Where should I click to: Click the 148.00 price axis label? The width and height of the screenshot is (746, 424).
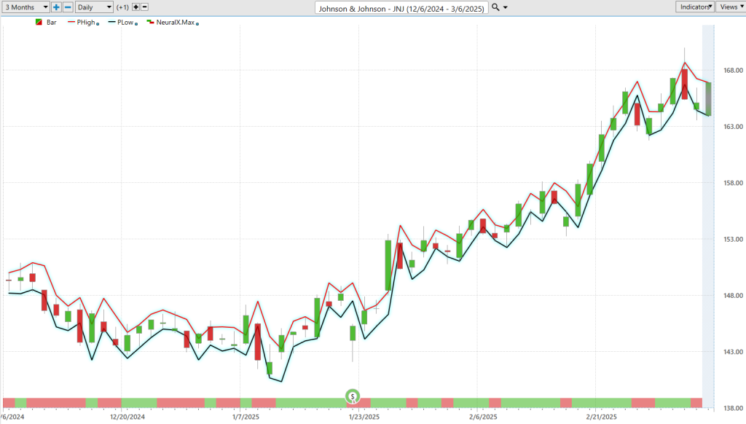733,296
